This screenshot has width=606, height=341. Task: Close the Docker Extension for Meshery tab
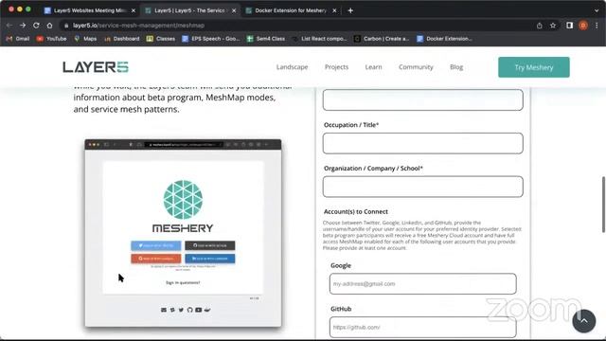[x=334, y=10]
